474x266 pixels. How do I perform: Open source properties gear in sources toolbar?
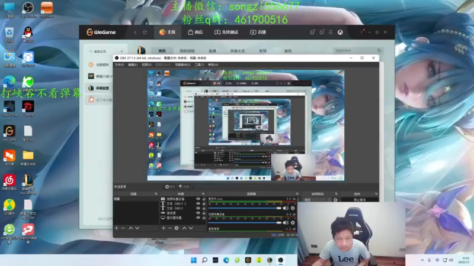pyautogui.click(x=177, y=228)
